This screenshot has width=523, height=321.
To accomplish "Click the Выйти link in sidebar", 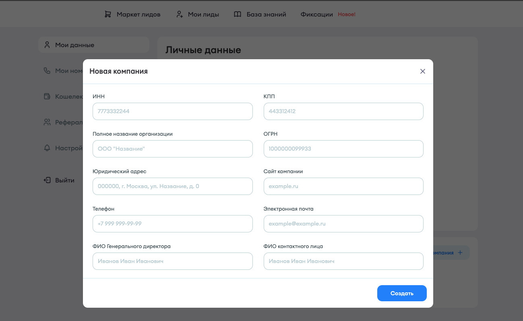I will [65, 180].
